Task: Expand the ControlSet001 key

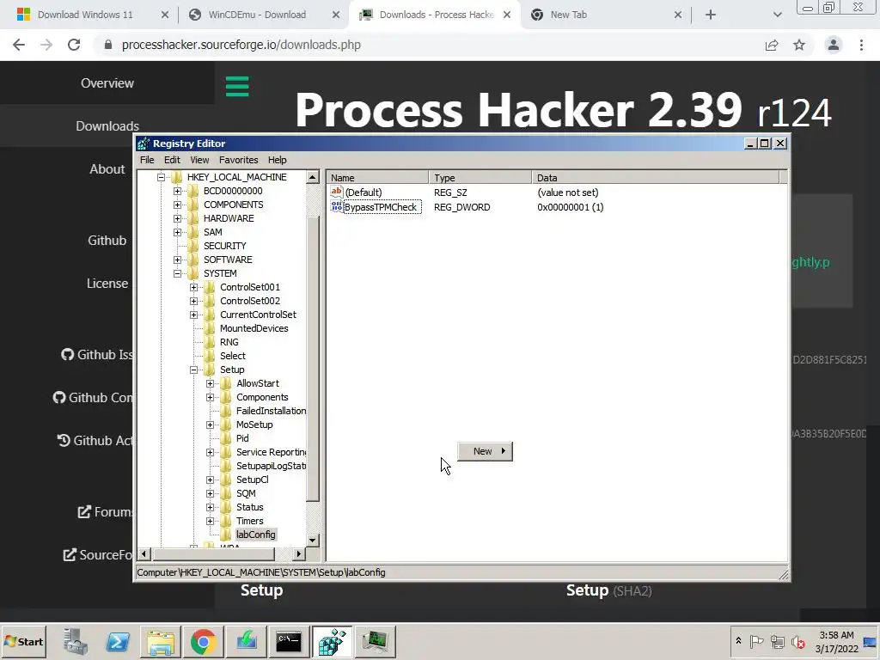Action: point(193,287)
